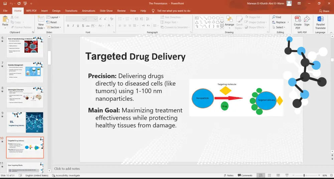The width and height of the screenshot is (334, 179).
Task: Click the Share button
Action: point(324,11)
